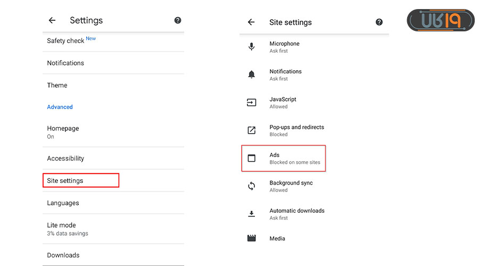Open the Homepage setting
Image resolution: width=479 pixels, height=266 pixels.
click(63, 131)
